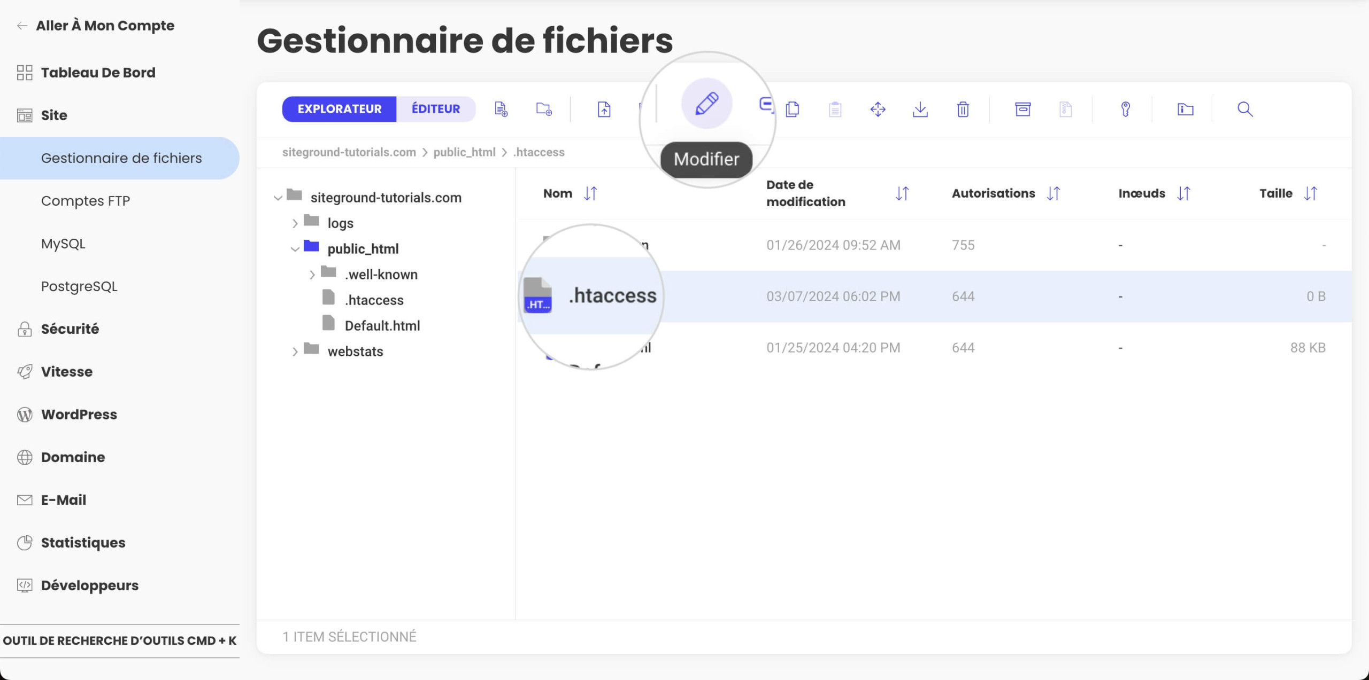Open the Site menu section
1369x680 pixels.
[x=54, y=115]
